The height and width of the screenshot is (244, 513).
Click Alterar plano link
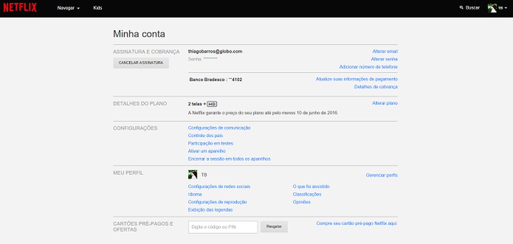[x=385, y=104]
